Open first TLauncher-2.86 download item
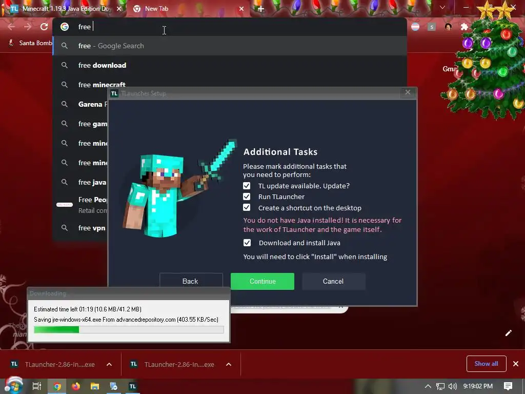 coord(53,364)
